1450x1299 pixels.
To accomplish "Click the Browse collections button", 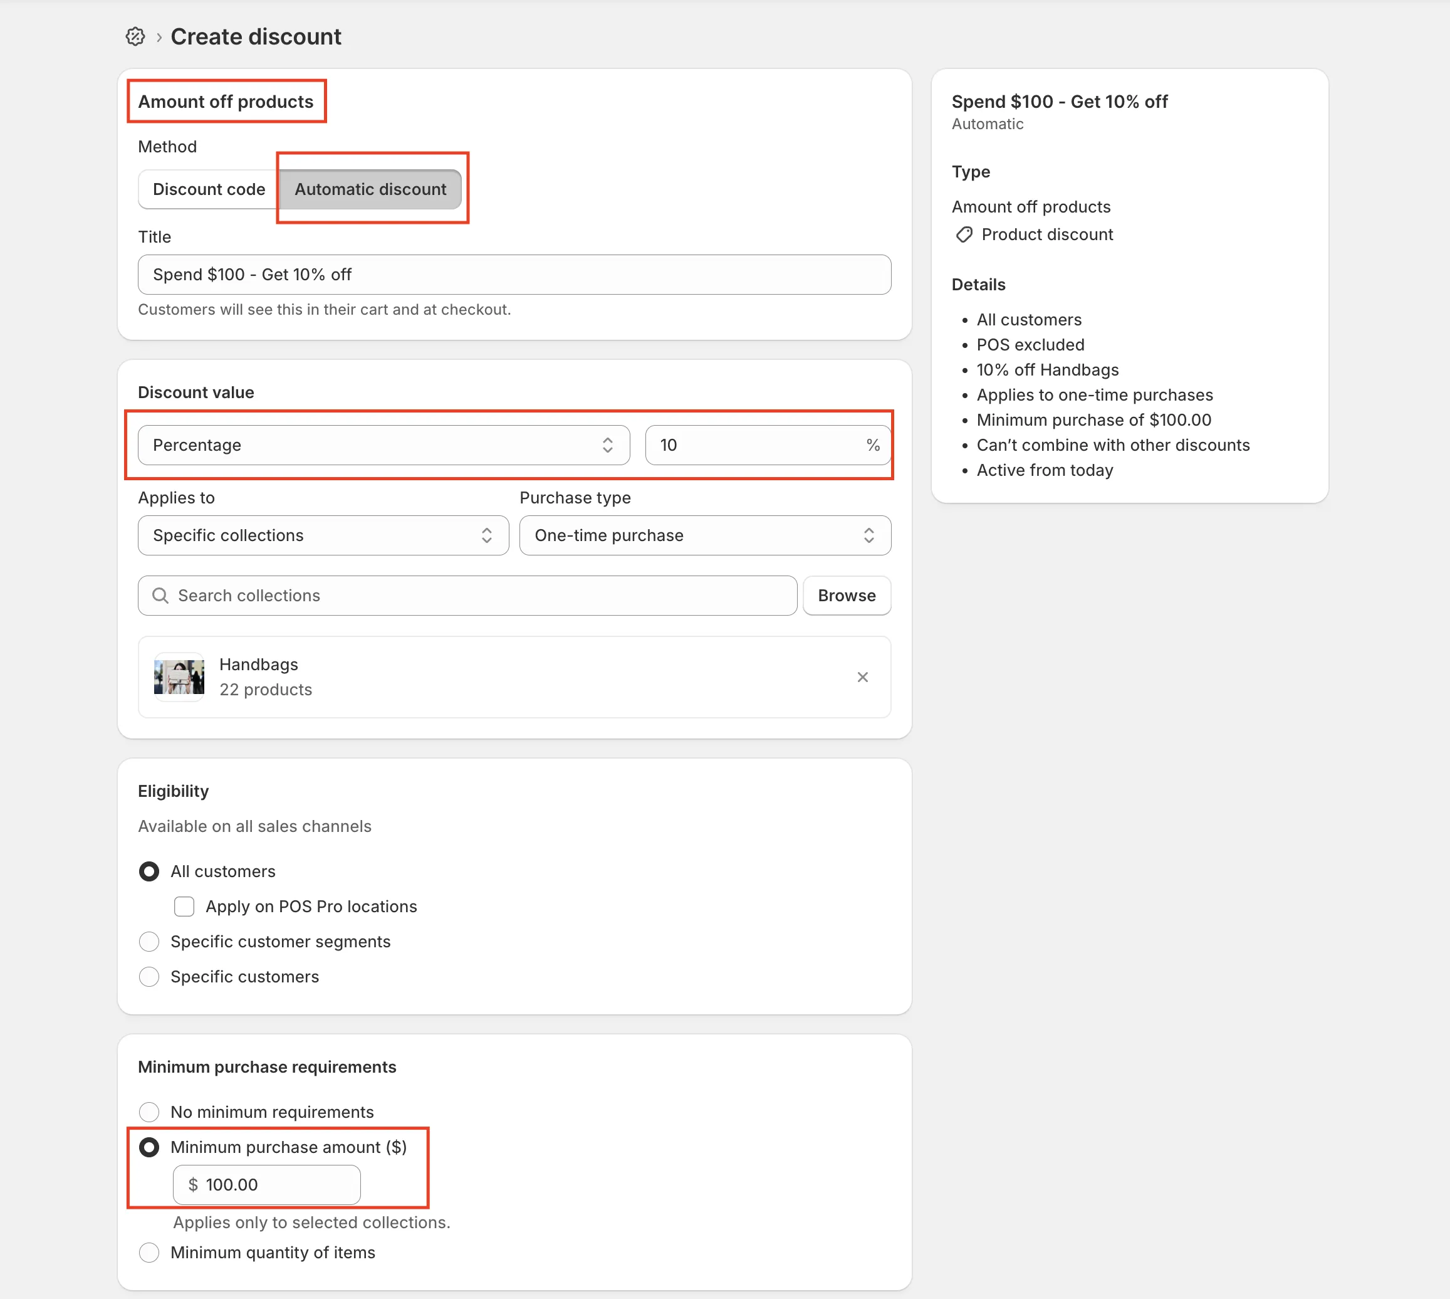I will (x=846, y=595).
